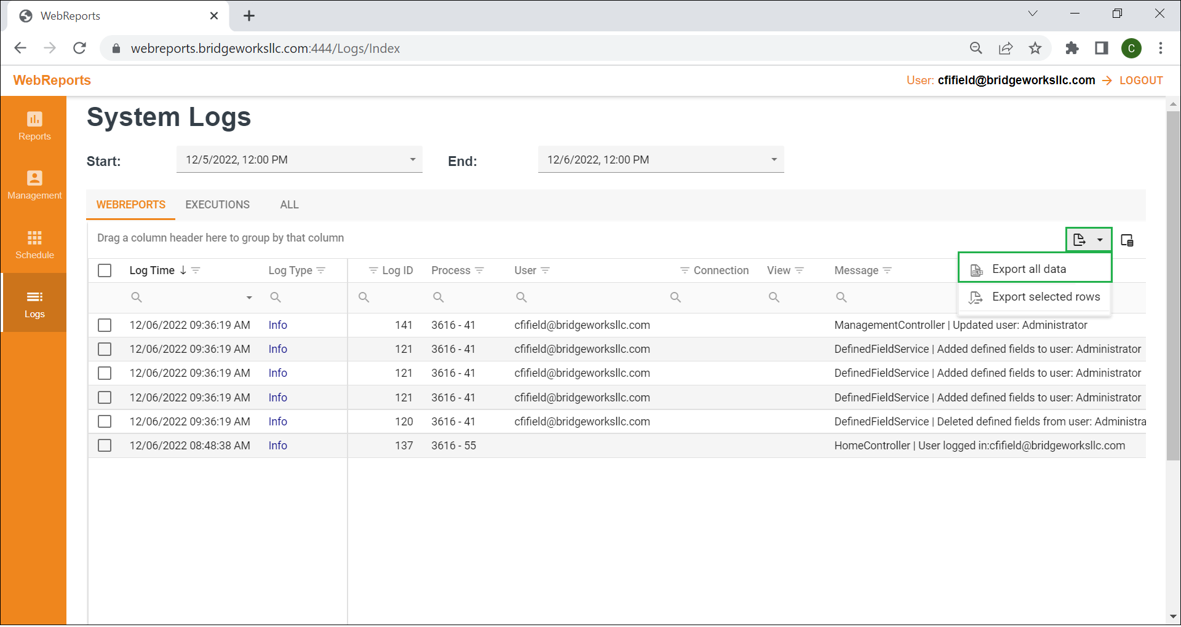Click the filter icon on the Log Time column
This screenshot has height=627, width=1181.
[196, 270]
